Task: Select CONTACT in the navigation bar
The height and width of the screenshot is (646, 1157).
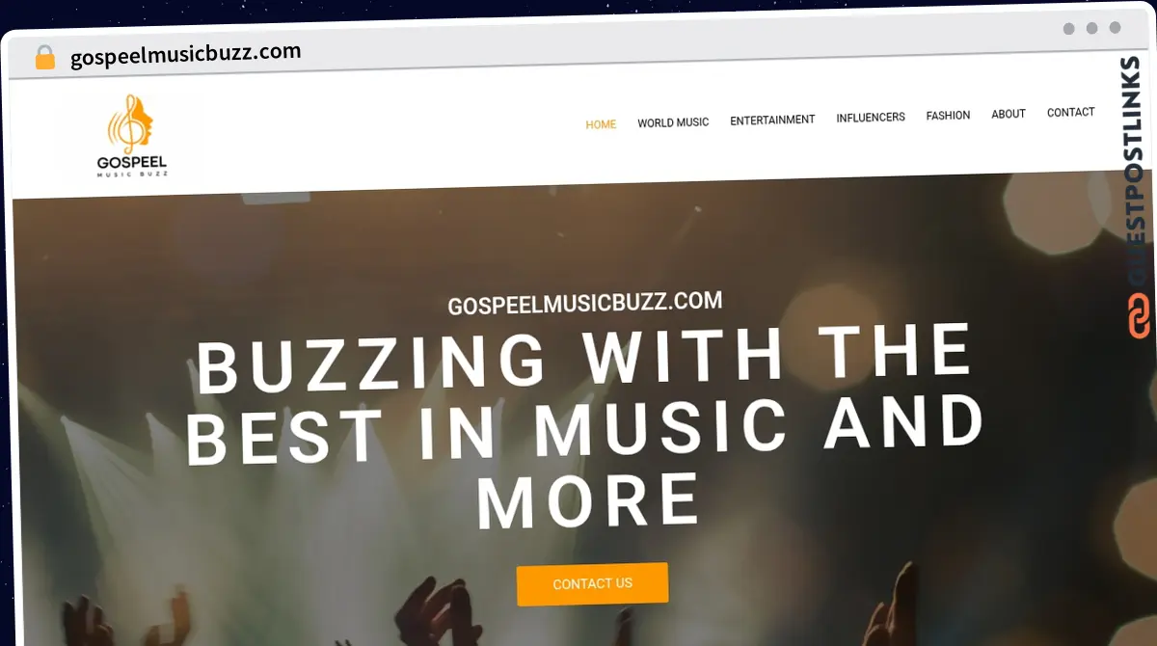Action: [x=1071, y=113]
